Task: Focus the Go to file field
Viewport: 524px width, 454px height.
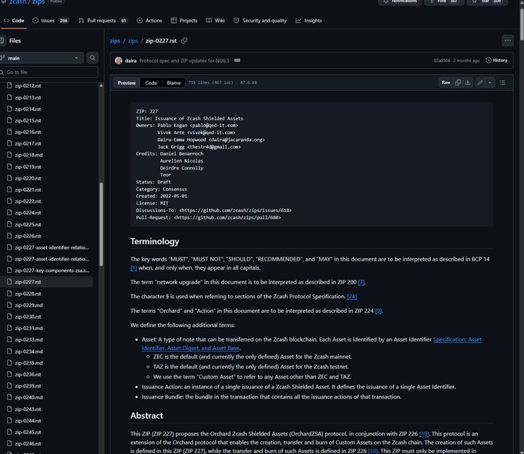Action: click(49, 72)
